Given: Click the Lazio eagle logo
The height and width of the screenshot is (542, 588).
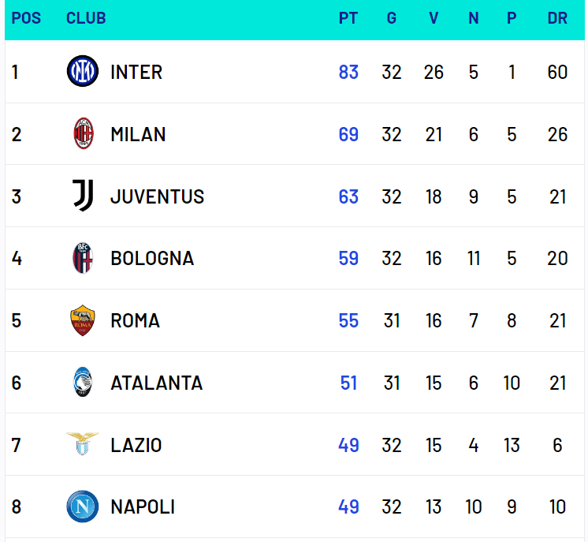Looking at the screenshot, I should (83, 444).
